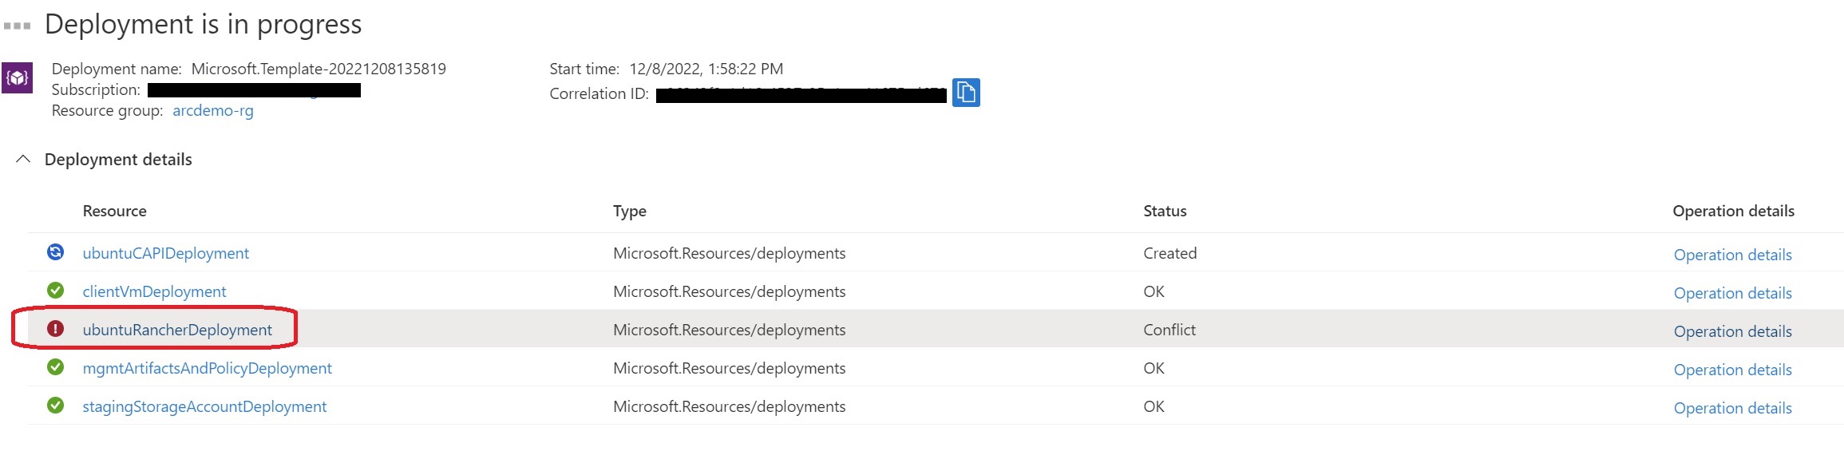Open the clientVmDeployment resource
The height and width of the screenshot is (475, 1844).
pyautogui.click(x=154, y=291)
